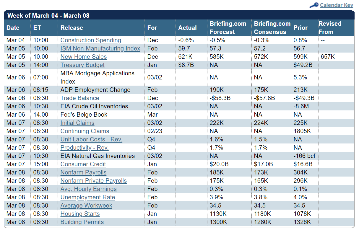Open the Average Workweek link
359x235 pixels.
coord(86,205)
